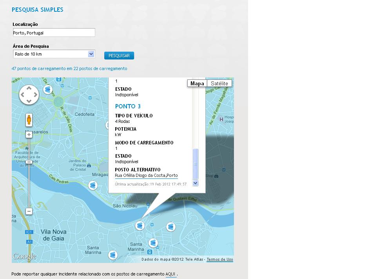Open the Termos de Uso link

220,259
